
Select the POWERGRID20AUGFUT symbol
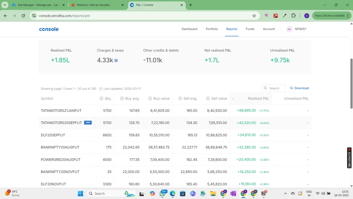(61, 159)
